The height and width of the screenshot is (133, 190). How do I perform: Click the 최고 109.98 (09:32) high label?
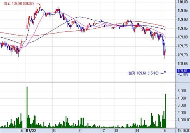coord(19,3)
